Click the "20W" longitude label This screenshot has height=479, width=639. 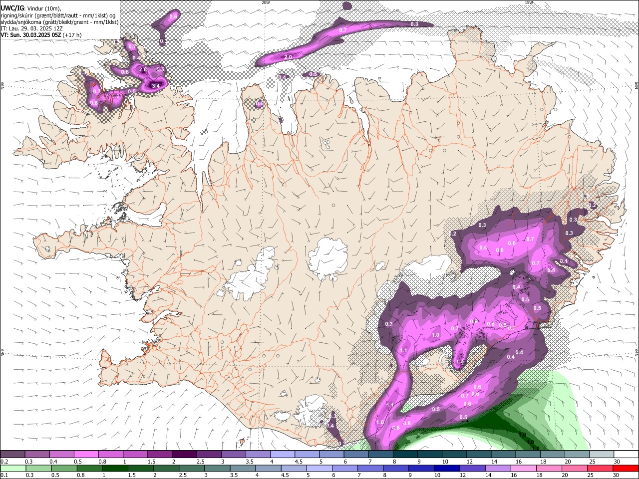[x=266, y=2]
